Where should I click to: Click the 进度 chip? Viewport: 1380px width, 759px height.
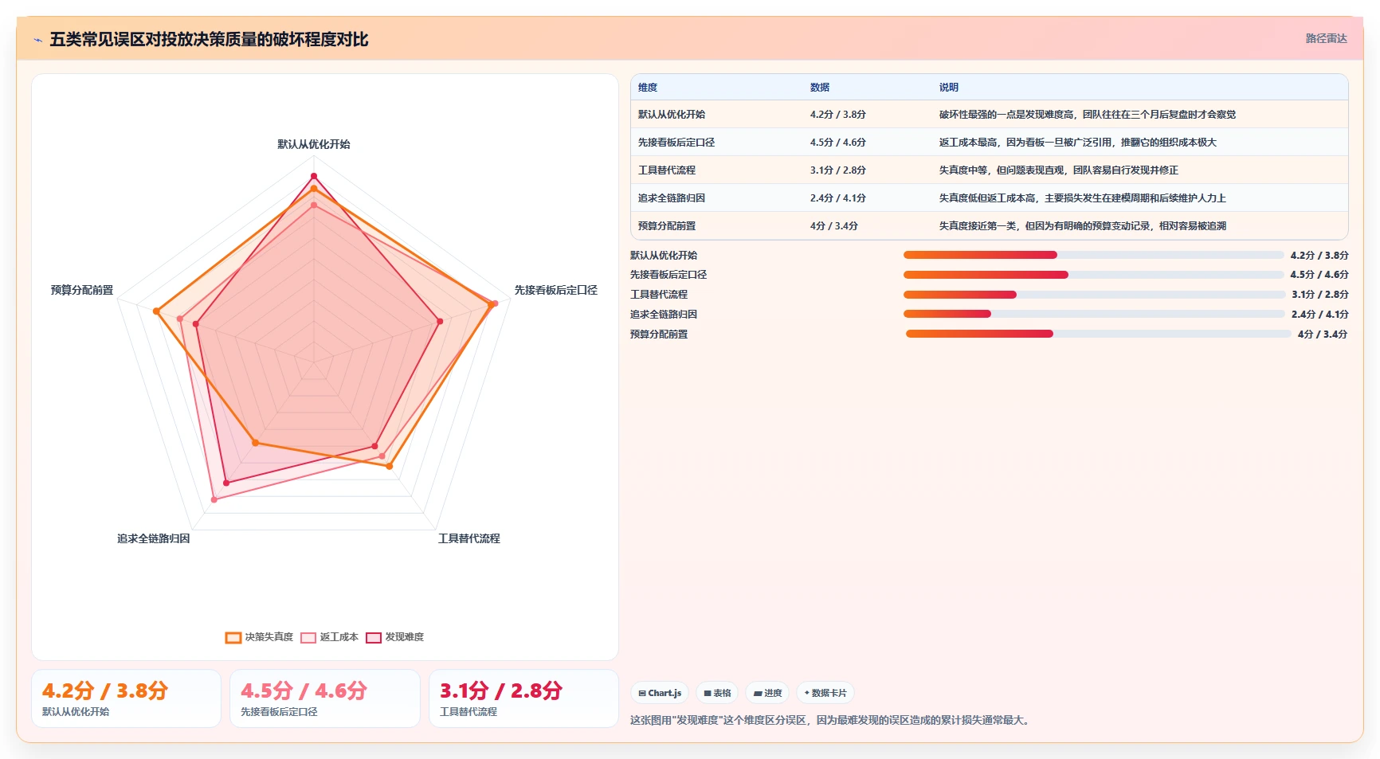pos(767,693)
